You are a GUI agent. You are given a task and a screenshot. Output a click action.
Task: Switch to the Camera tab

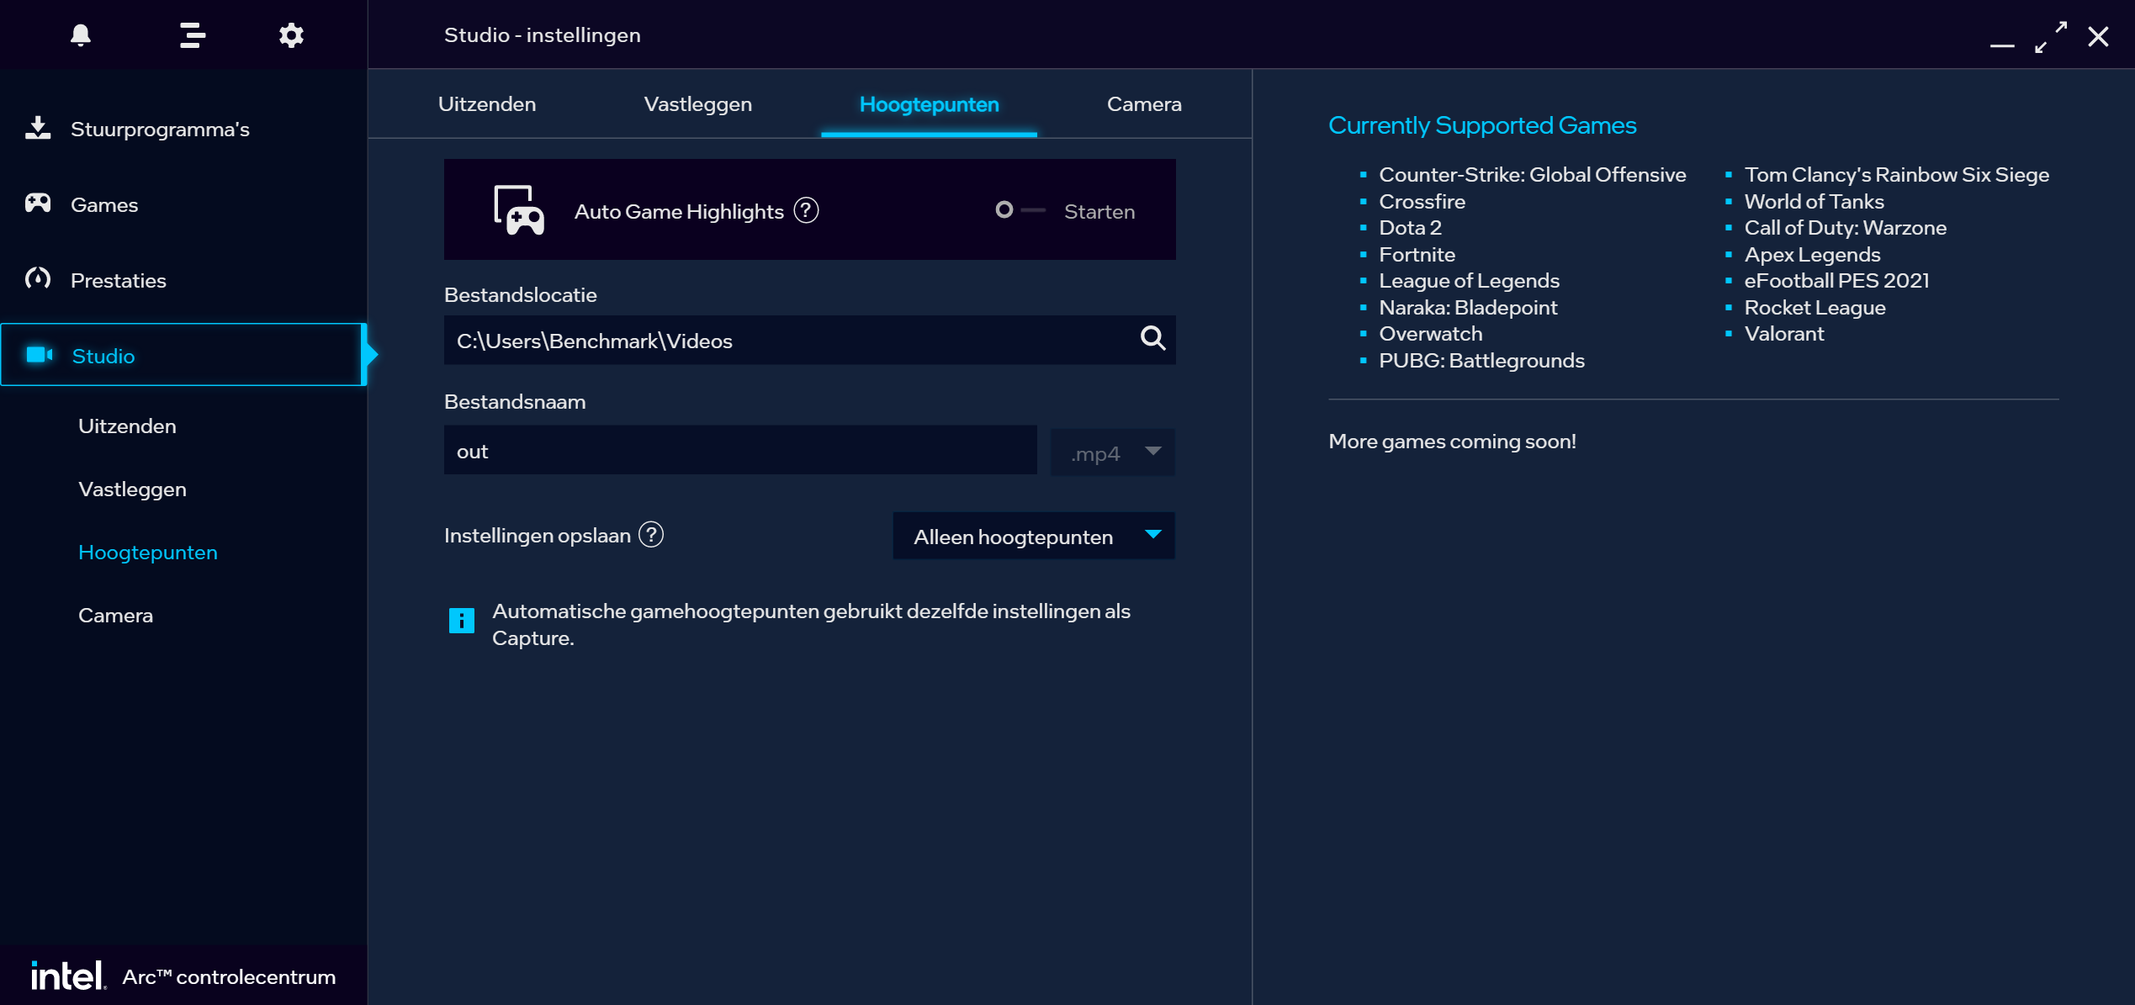tap(1144, 104)
